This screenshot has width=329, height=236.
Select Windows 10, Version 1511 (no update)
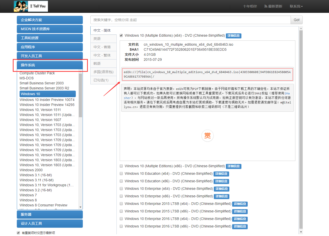click(40, 110)
